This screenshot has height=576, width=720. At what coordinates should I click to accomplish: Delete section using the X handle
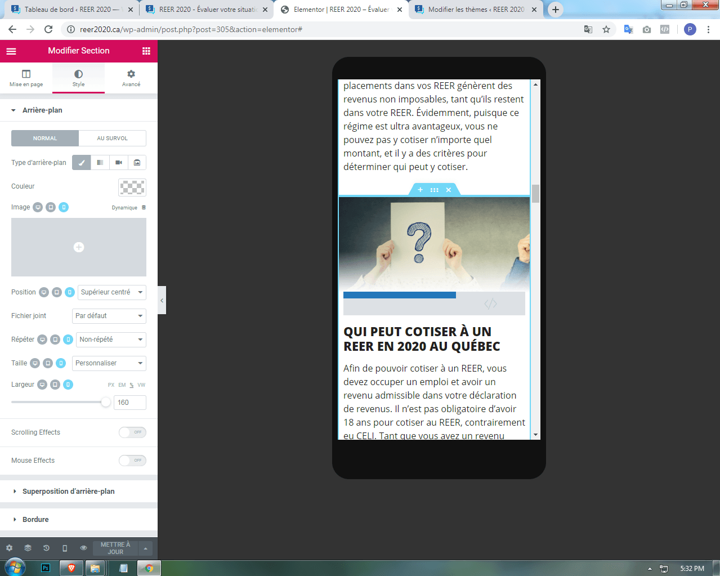pyautogui.click(x=449, y=190)
